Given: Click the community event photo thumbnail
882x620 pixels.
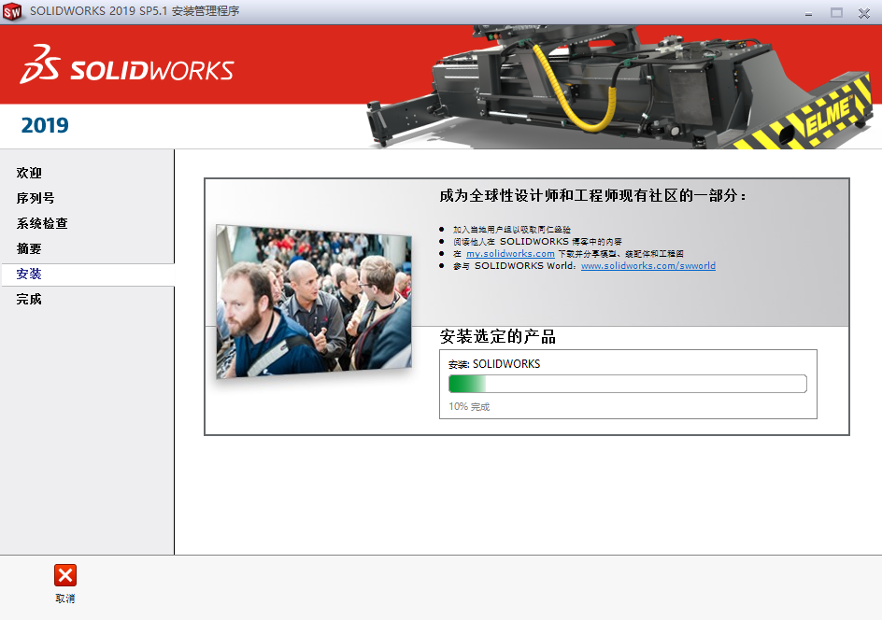Looking at the screenshot, I should click(x=313, y=299).
